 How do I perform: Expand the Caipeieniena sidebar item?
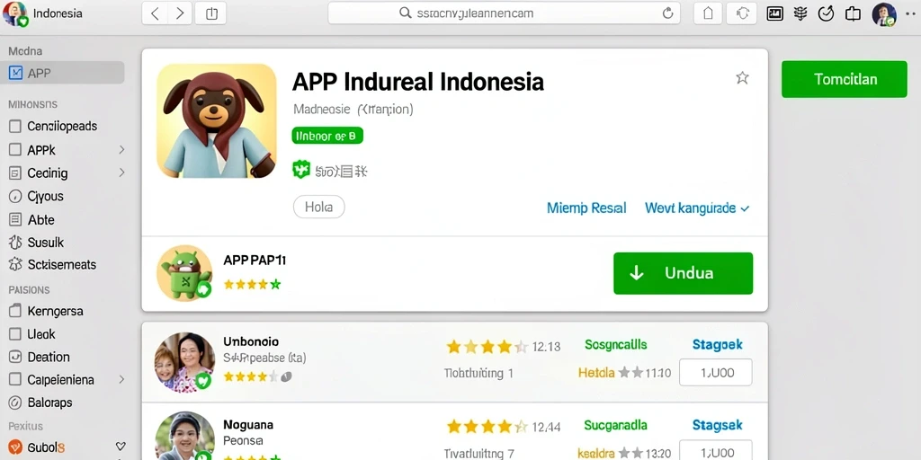pos(121,380)
